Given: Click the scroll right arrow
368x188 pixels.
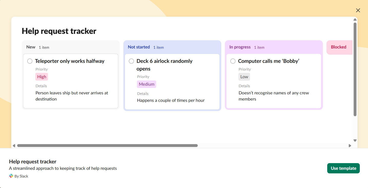Looking at the screenshot, I should point(350,146).
